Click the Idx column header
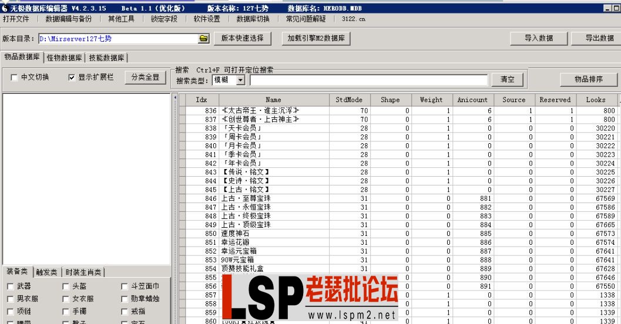The height and width of the screenshot is (324, 621). [202, 100]
